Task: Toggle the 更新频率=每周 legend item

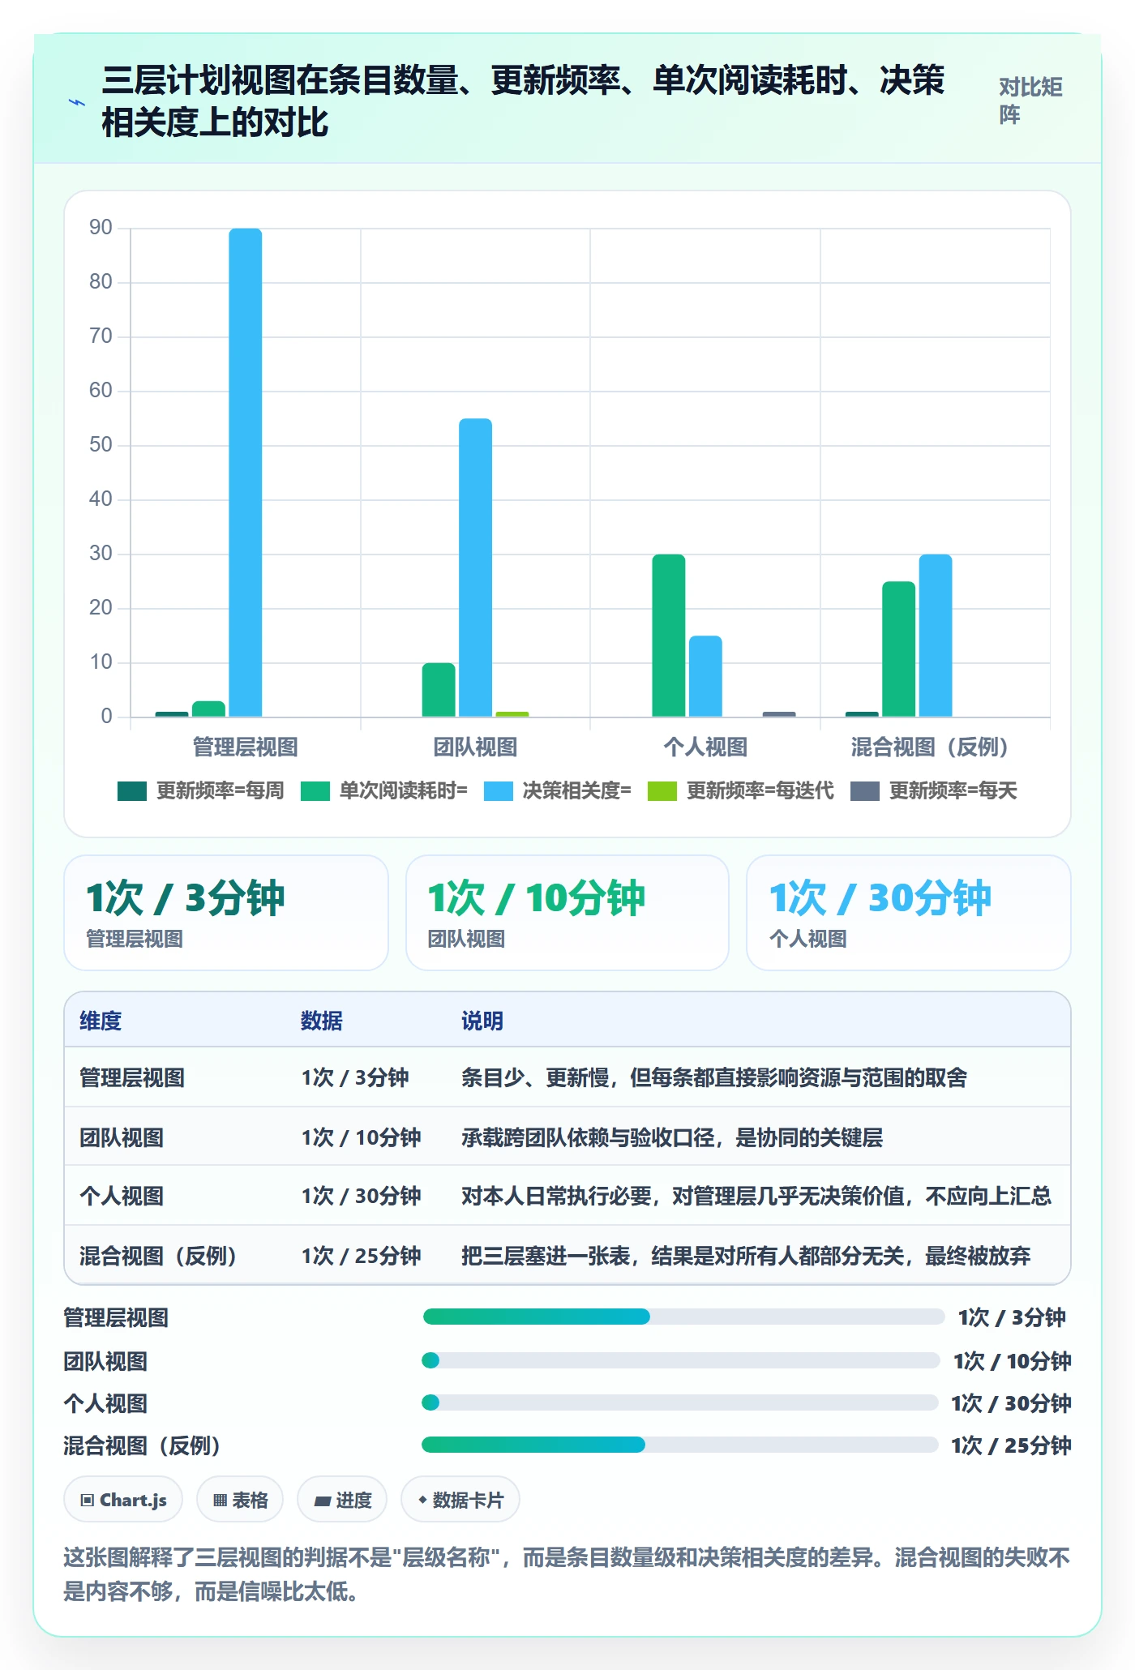Action: point(200,790)
